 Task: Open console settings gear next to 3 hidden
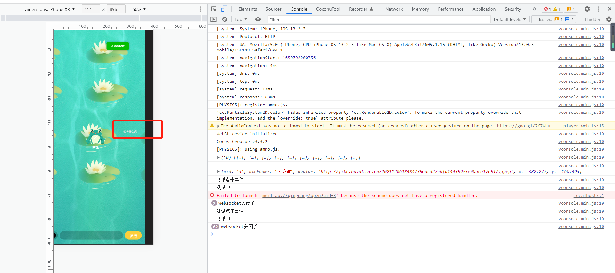point(609,19)
